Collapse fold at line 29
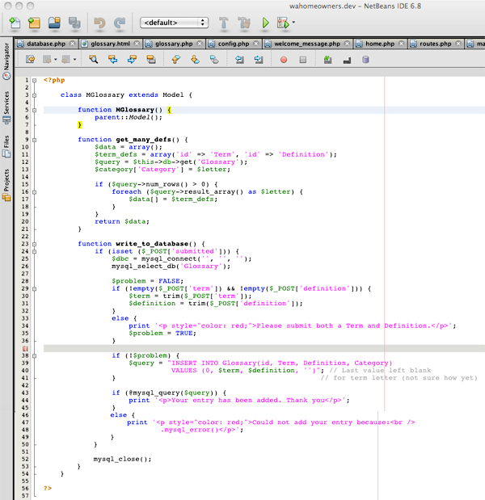 [x=34, y=289]
